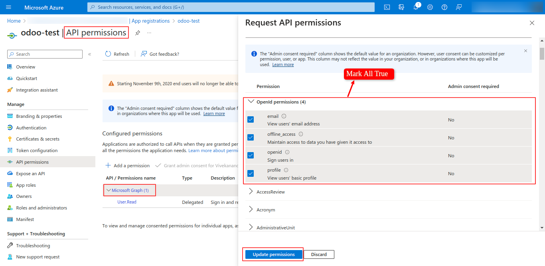Open Directories and subscriptions filter icon

click(x=401, y=7)
